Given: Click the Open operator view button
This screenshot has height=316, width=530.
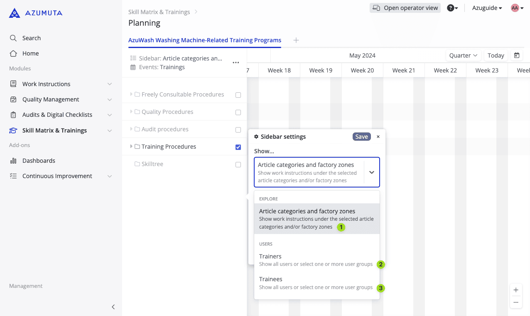Looking at the screenshot, I should (405, 7).
